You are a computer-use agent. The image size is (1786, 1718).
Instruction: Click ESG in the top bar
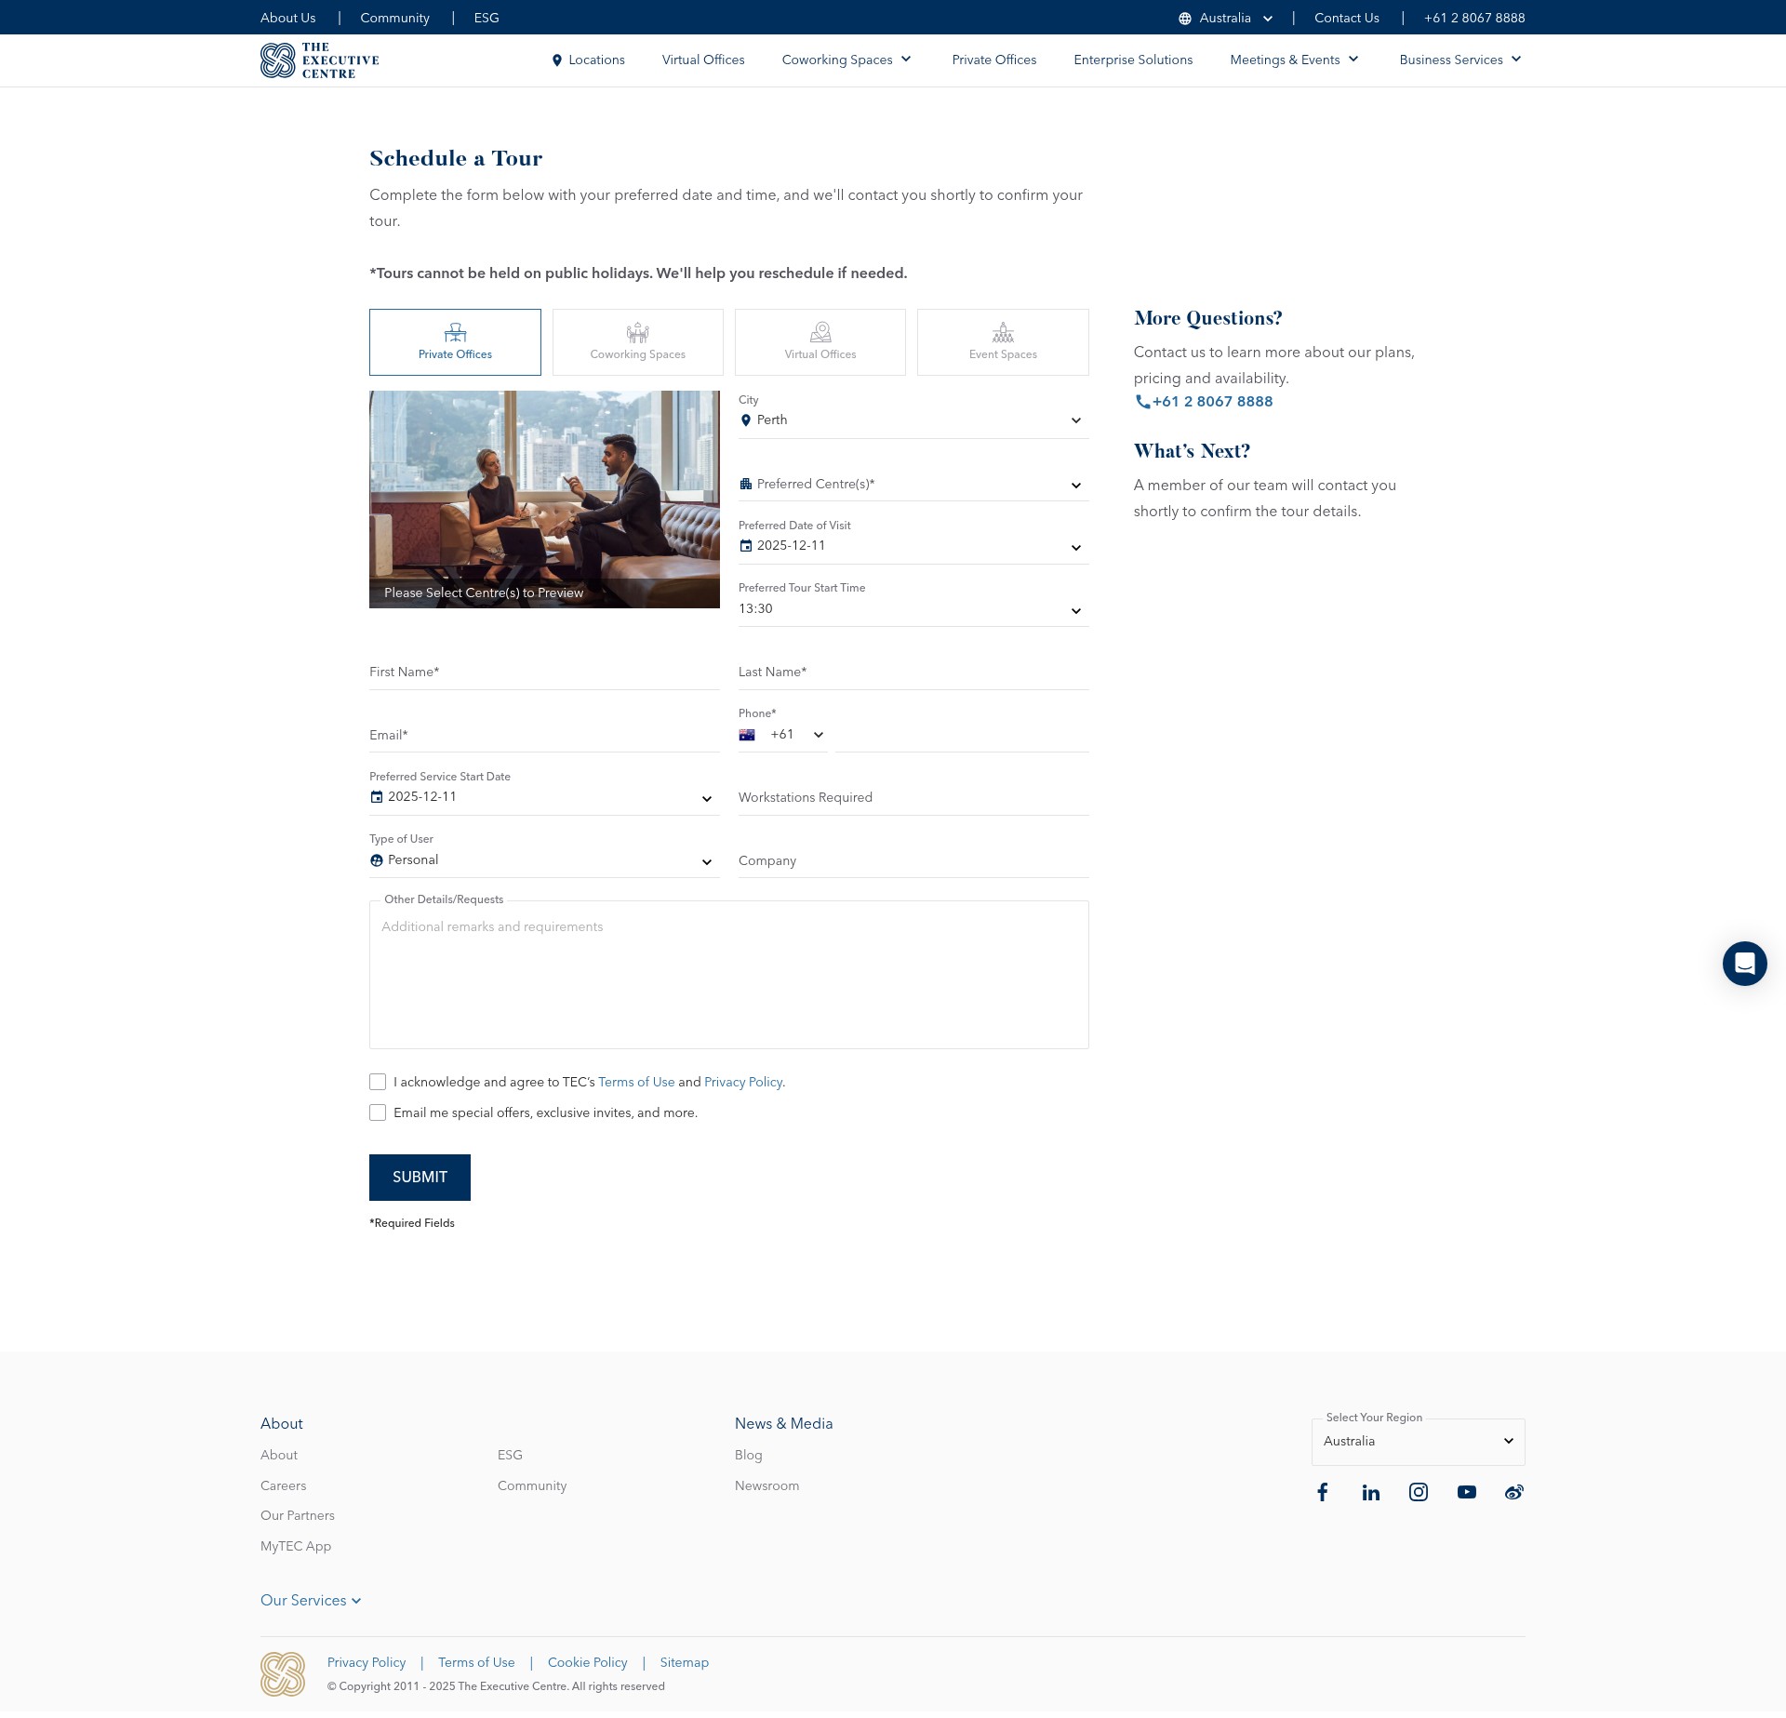486,19
